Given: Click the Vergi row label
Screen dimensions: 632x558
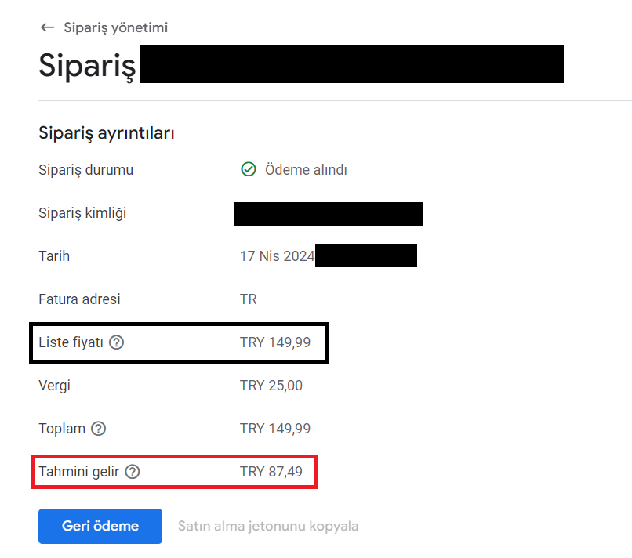Looking at the screenshot, I should [x=54, y=386].
